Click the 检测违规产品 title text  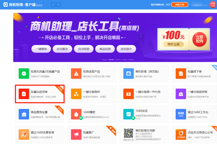point(92,71)
